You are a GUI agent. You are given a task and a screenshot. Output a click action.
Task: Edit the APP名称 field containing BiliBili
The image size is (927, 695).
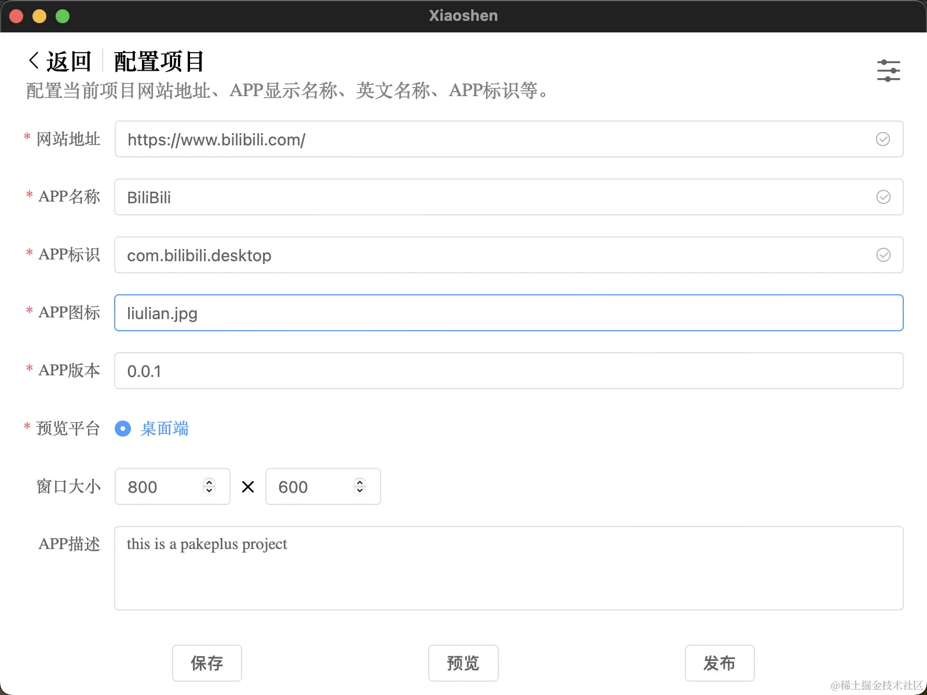(509, 197)
